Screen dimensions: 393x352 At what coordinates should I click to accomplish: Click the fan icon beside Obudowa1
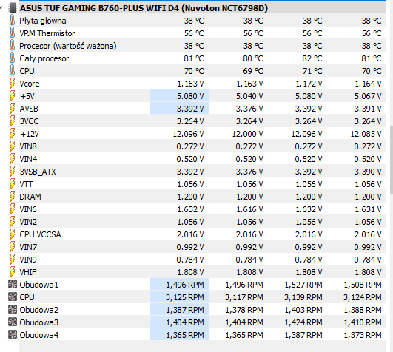[x=13, y=285]
